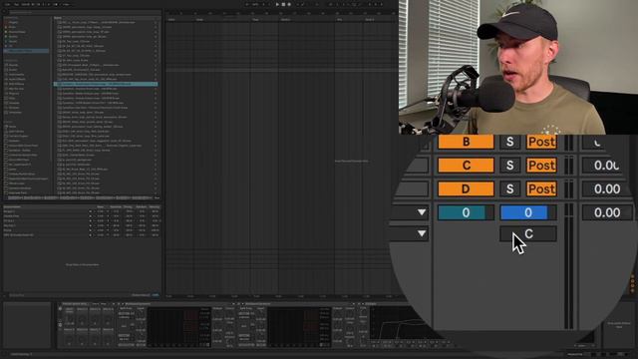The height and width of the screenshot is (359, 638).
Task: Switch the Post button on row D
Action: tap(541, 188)
